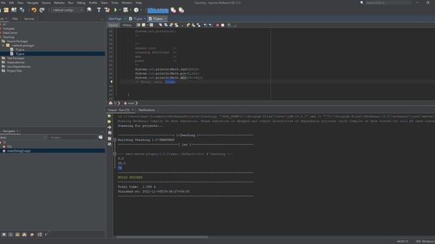Click the Open Project icon in toolbar

(14, 10)
